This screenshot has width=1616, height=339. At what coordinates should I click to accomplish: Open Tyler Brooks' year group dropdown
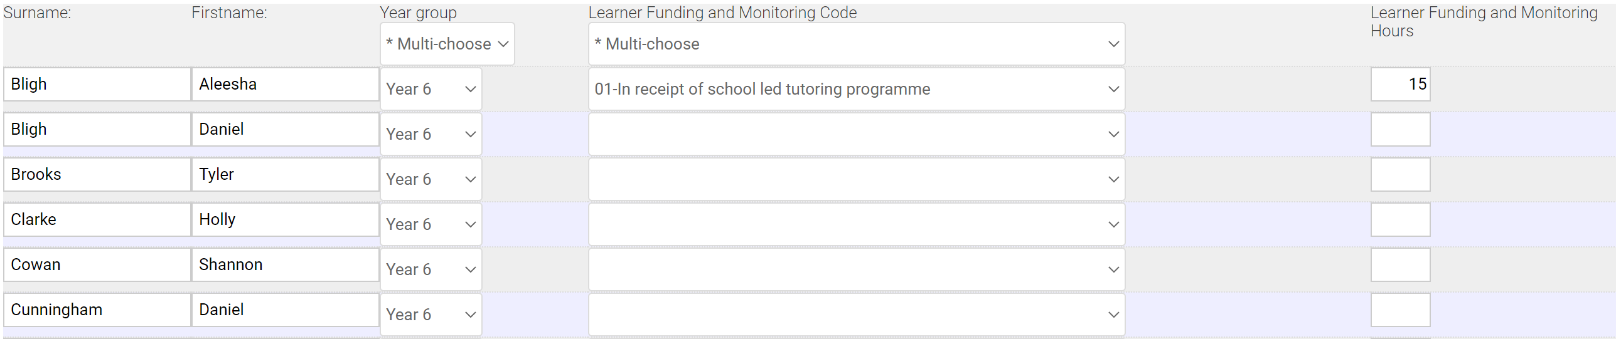[431, 179]
